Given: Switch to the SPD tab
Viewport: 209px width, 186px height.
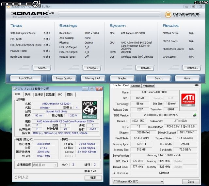Looking at the screenshot, I should [60, 94].
